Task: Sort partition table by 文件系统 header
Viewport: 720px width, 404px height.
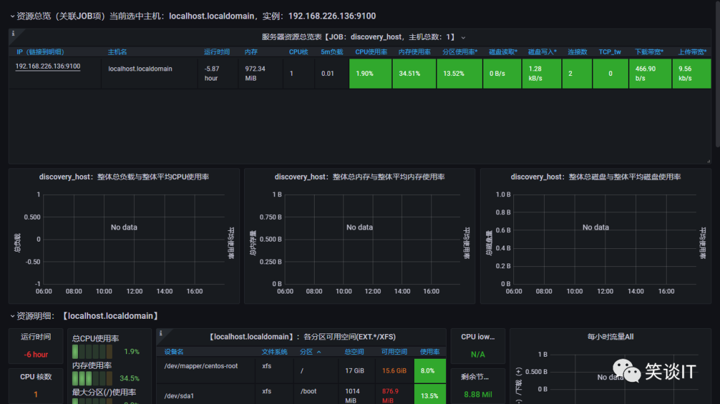Action: (274, 351)
